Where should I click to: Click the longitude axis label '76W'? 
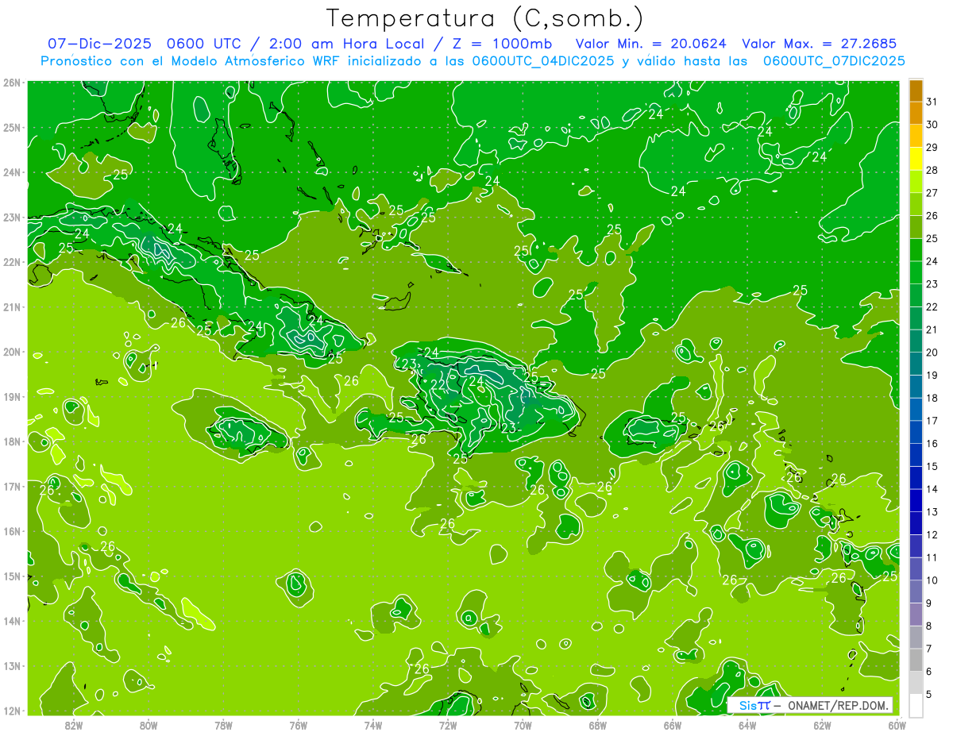coord(298,725)
